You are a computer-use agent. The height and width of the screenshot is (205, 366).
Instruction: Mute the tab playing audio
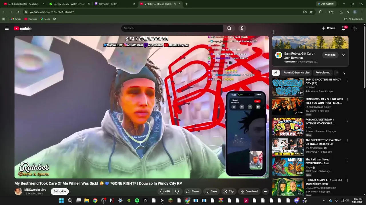pos(176,4)
